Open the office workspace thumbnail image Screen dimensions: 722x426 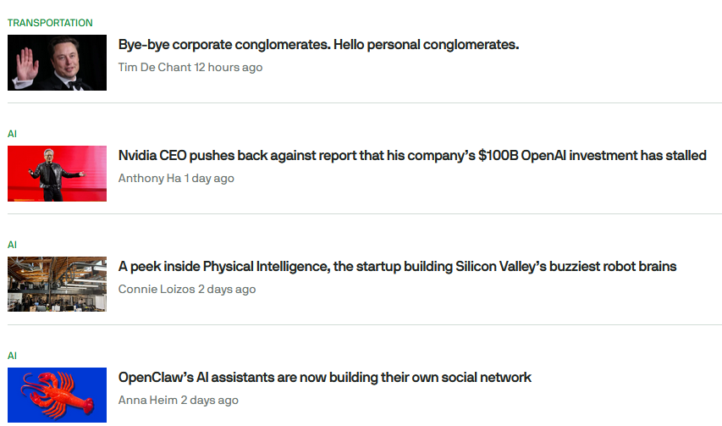click(57, 285)
